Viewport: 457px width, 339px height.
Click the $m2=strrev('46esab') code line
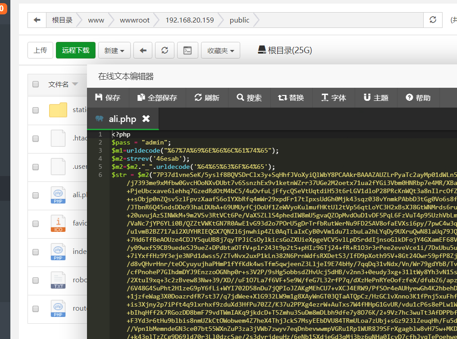pyautogui.click(x=151, y=159)
